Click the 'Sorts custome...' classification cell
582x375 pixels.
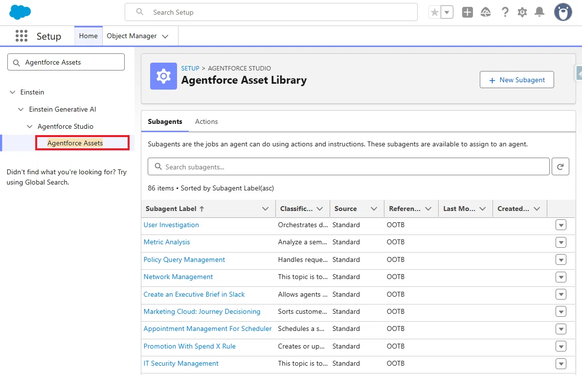pos(303,311)
